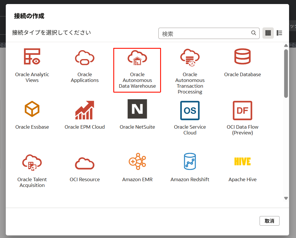Image resolution: width=296 pixels, height=238 pixels.
Task: Click the "Oracle Essbase" label text
Action: pos(32,127)
